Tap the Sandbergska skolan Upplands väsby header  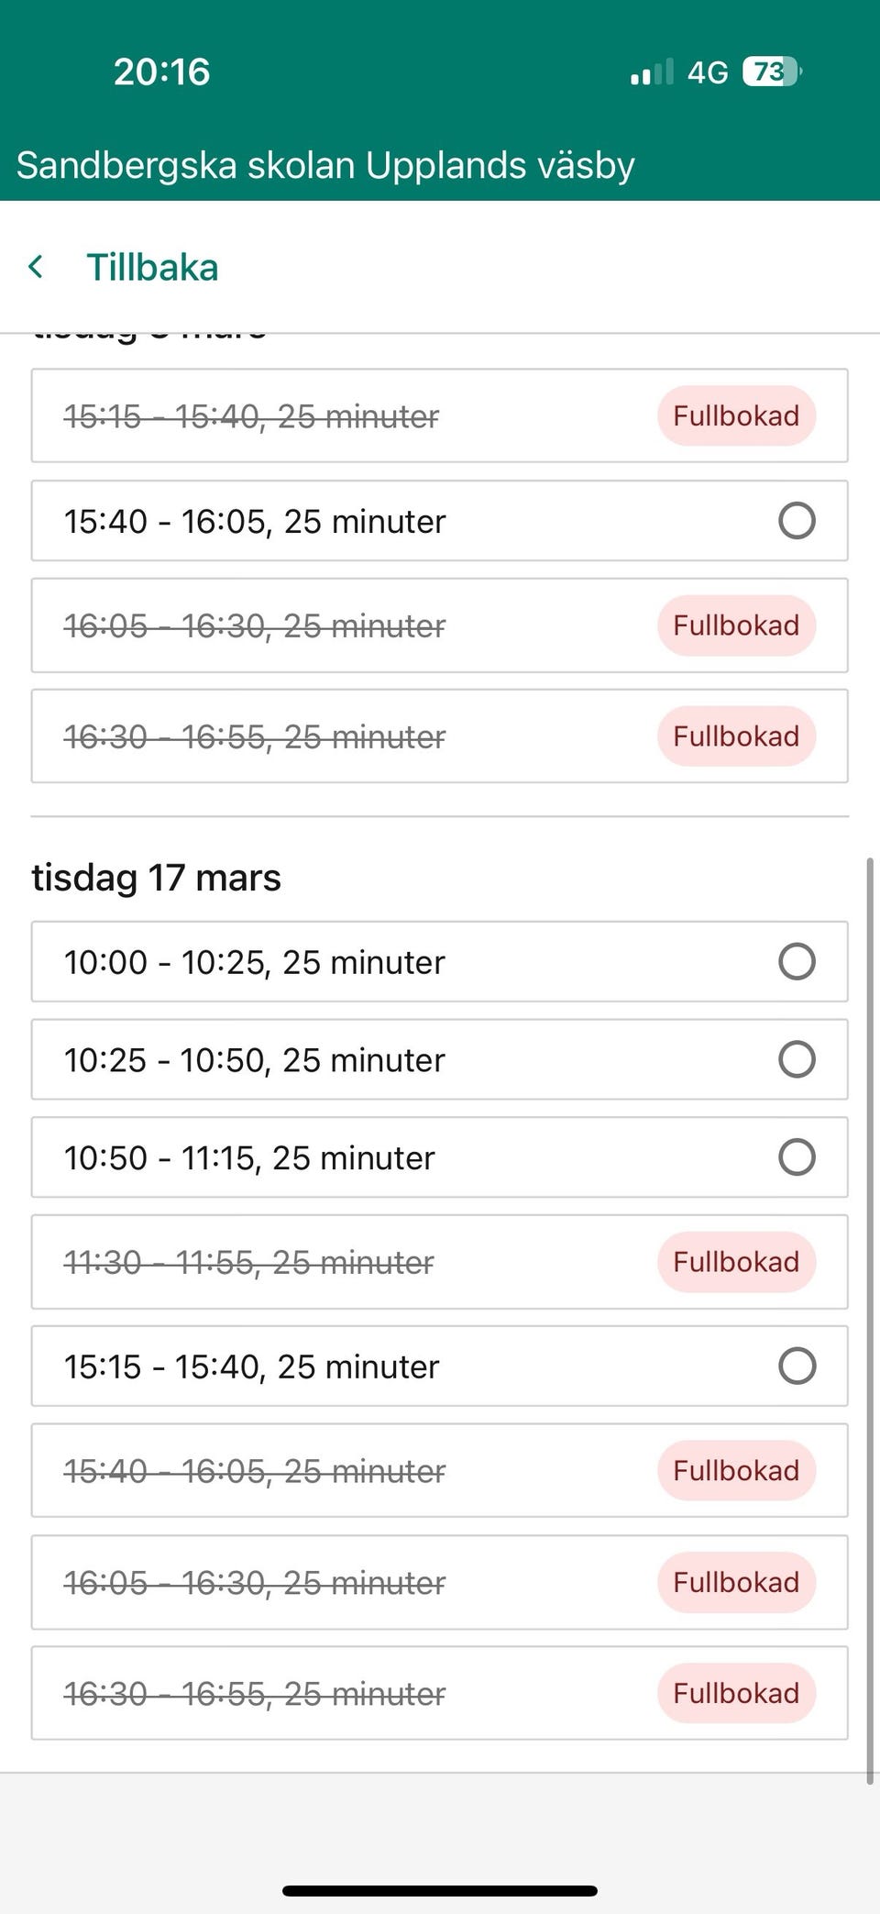point(325,165)
